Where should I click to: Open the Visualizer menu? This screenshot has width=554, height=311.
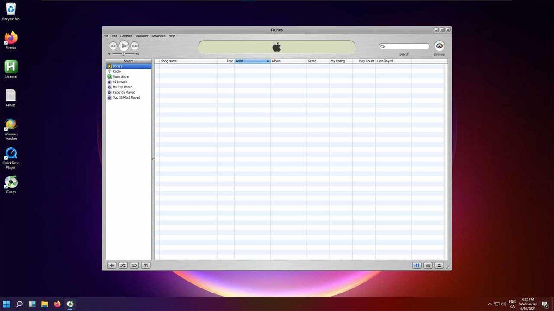pos(141,35)
